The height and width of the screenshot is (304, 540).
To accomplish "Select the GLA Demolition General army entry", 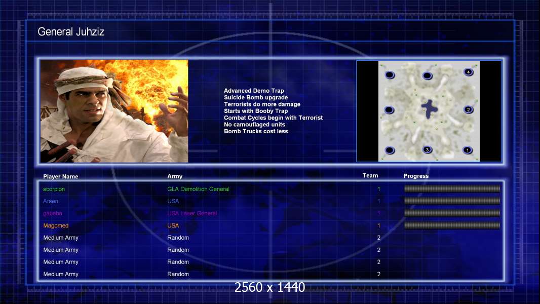I will click(x=198, y=189).
